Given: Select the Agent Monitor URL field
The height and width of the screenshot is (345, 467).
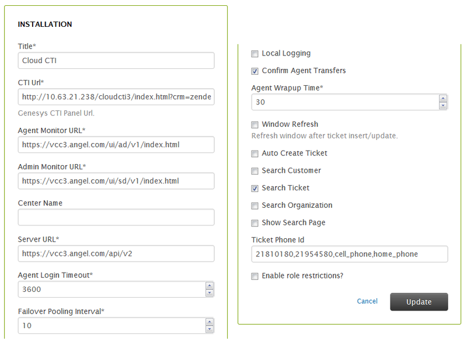Looking at the screenshot, I should [116, 145].
